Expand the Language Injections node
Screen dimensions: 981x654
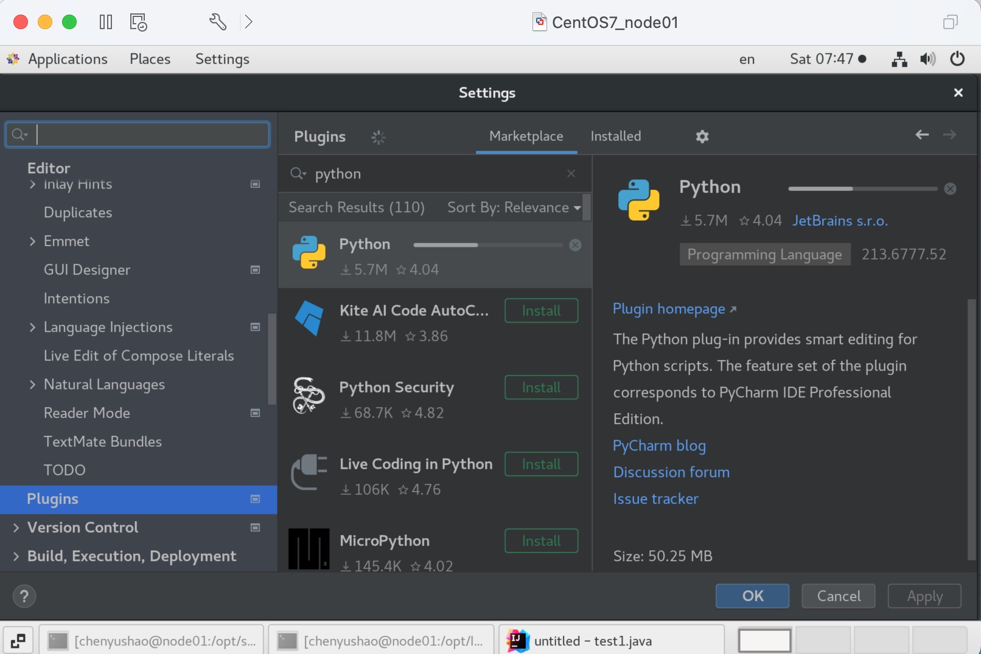(33, 327)
